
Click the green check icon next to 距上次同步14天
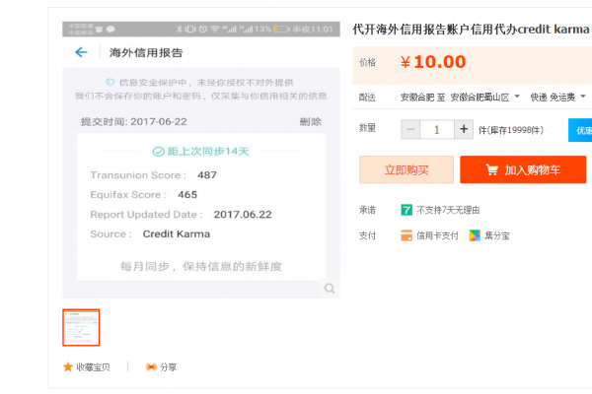click(x=158, y=152)
